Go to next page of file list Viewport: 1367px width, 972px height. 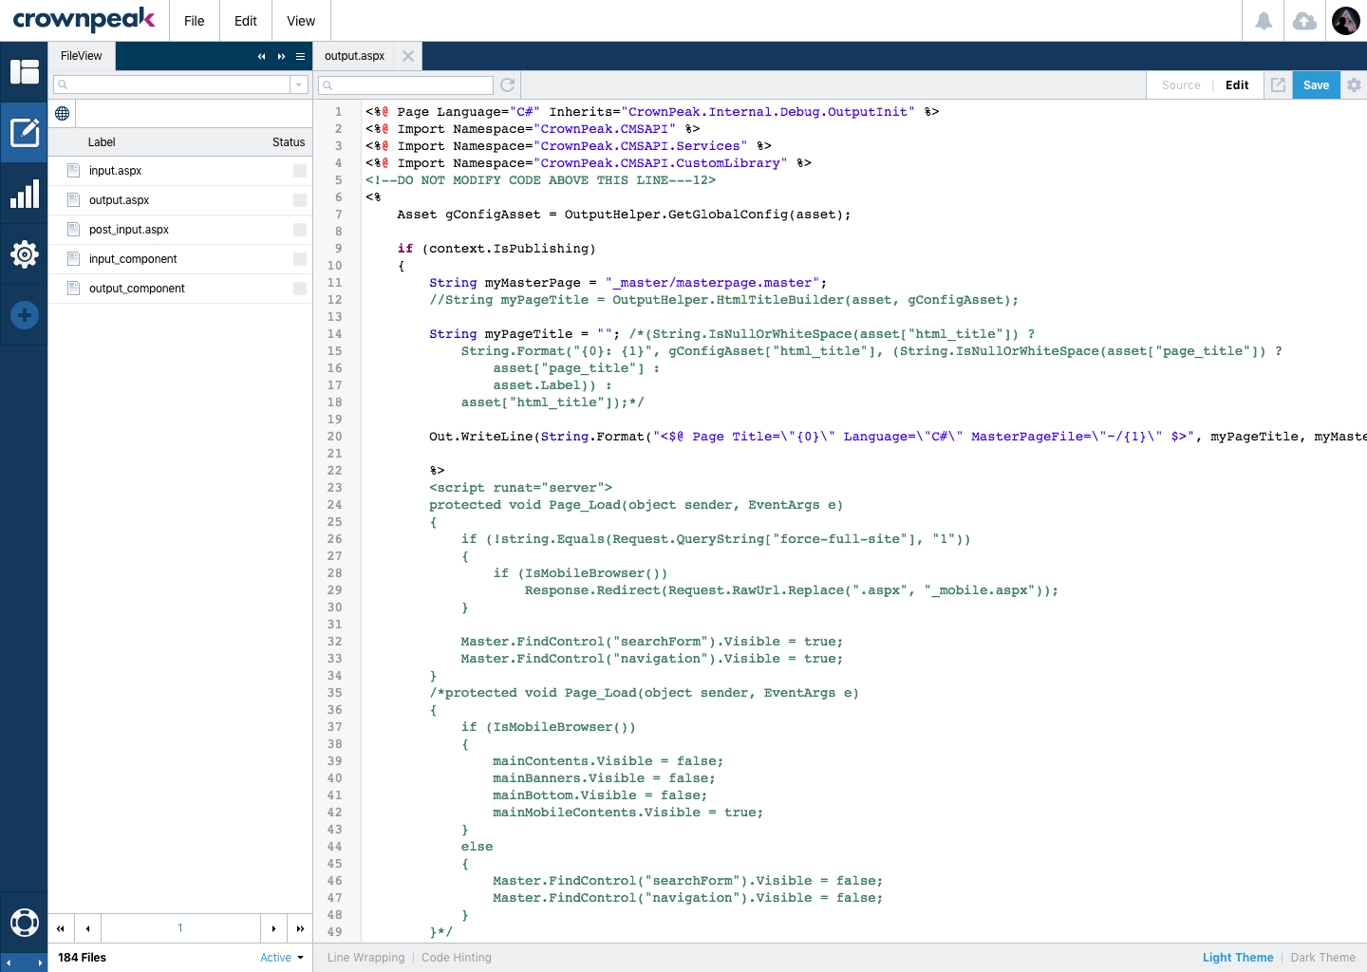pos(273,928)
